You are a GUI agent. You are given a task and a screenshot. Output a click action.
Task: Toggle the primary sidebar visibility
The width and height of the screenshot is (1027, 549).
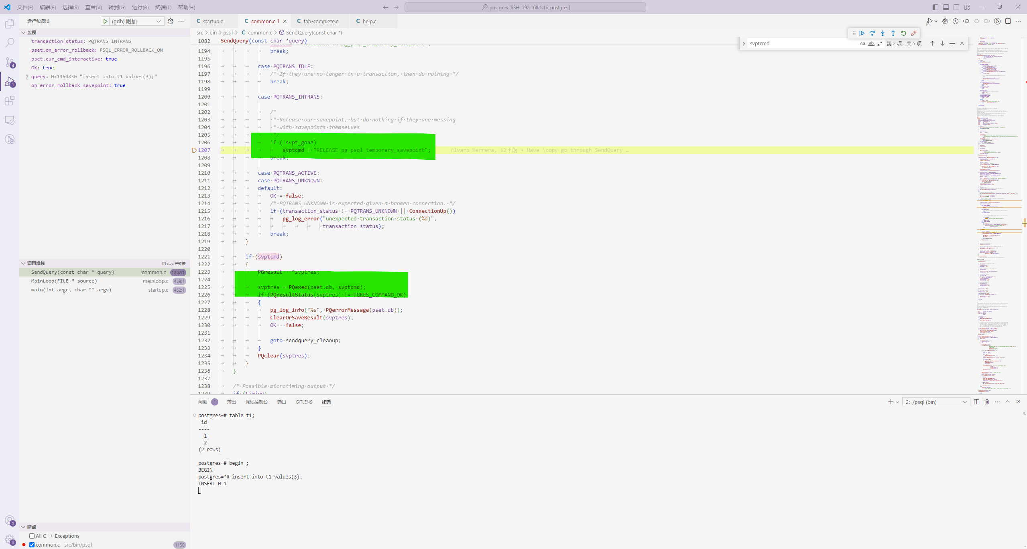935,7
